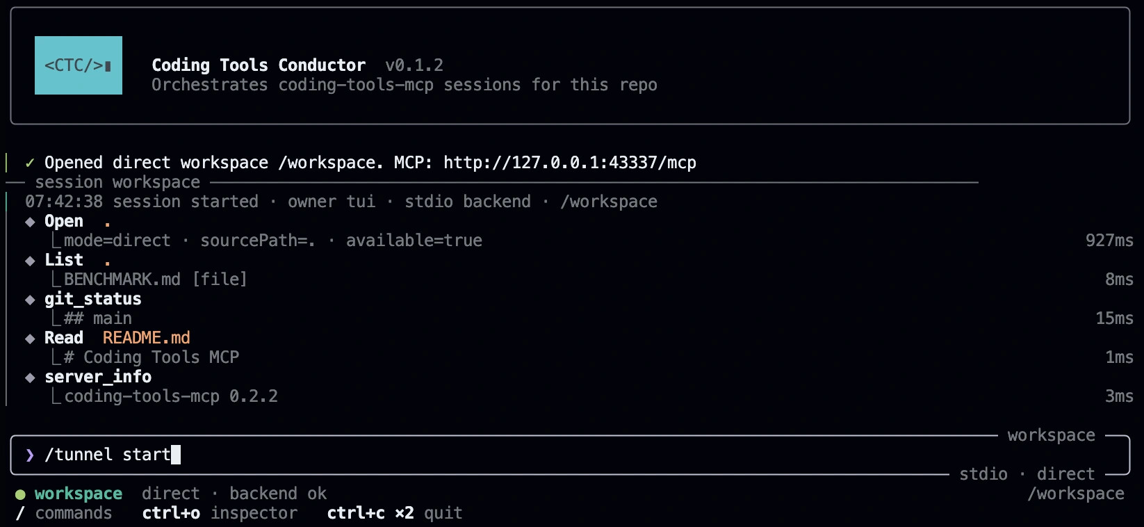Image resolution: width=1144 pixels, height=527 pixels.
Task: Open the MCP URL http://127.0.0.1:43337/mcp
Action: (570, 163)
